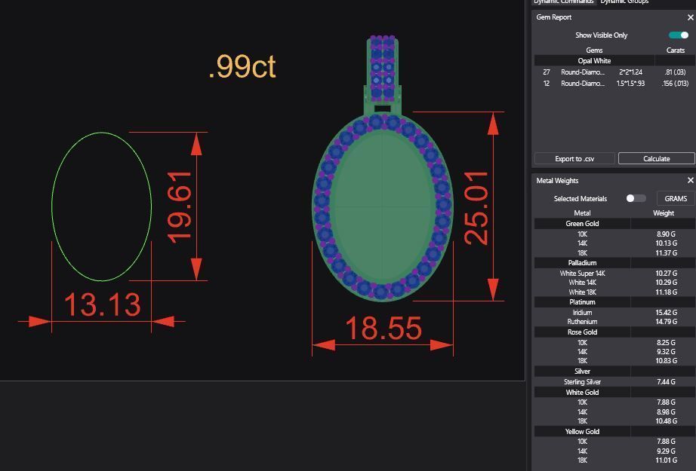Click the GRAMS unit button
The height and width of the screenshot is (471, 696).
tap(676, 198)
